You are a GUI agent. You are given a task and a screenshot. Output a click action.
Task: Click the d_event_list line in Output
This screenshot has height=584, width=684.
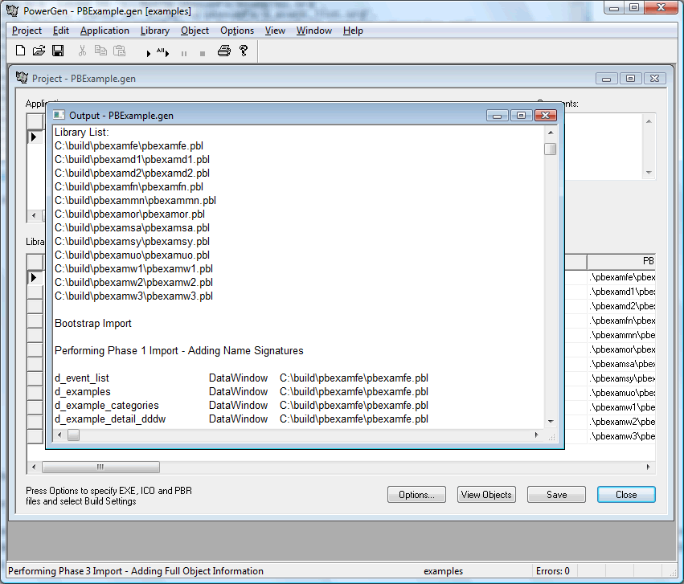tap(241, 378)
